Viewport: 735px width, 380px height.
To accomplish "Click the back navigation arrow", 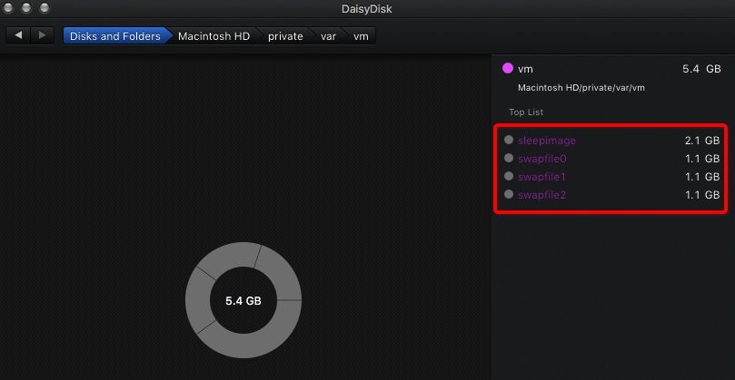I will pos(18,35).
